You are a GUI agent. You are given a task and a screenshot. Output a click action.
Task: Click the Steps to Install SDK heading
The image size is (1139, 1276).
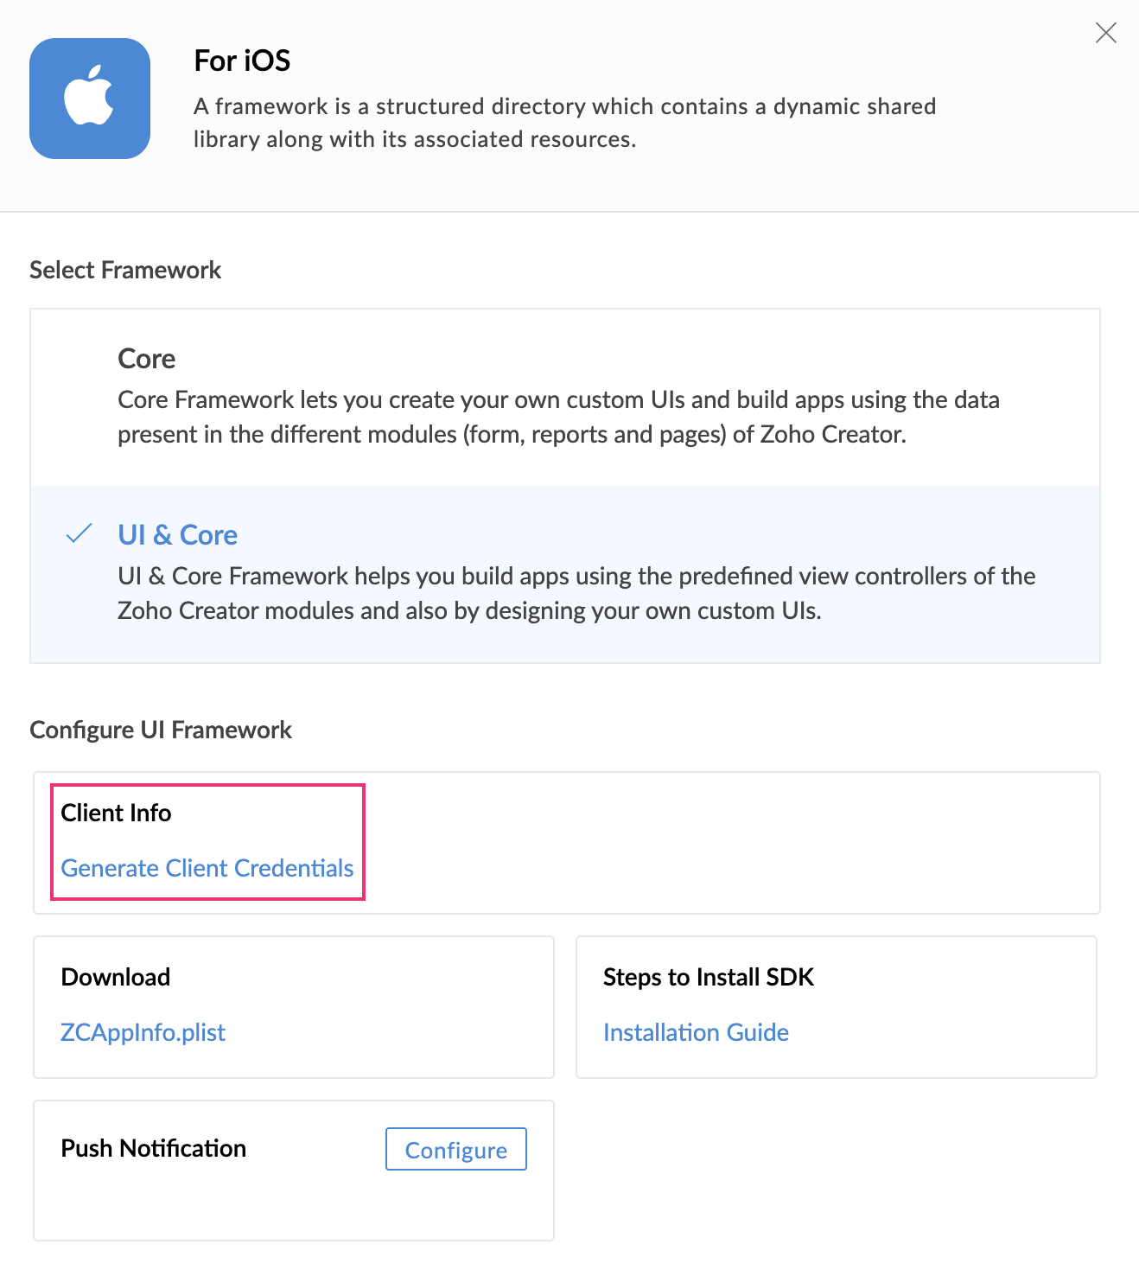tap(709, 977)
